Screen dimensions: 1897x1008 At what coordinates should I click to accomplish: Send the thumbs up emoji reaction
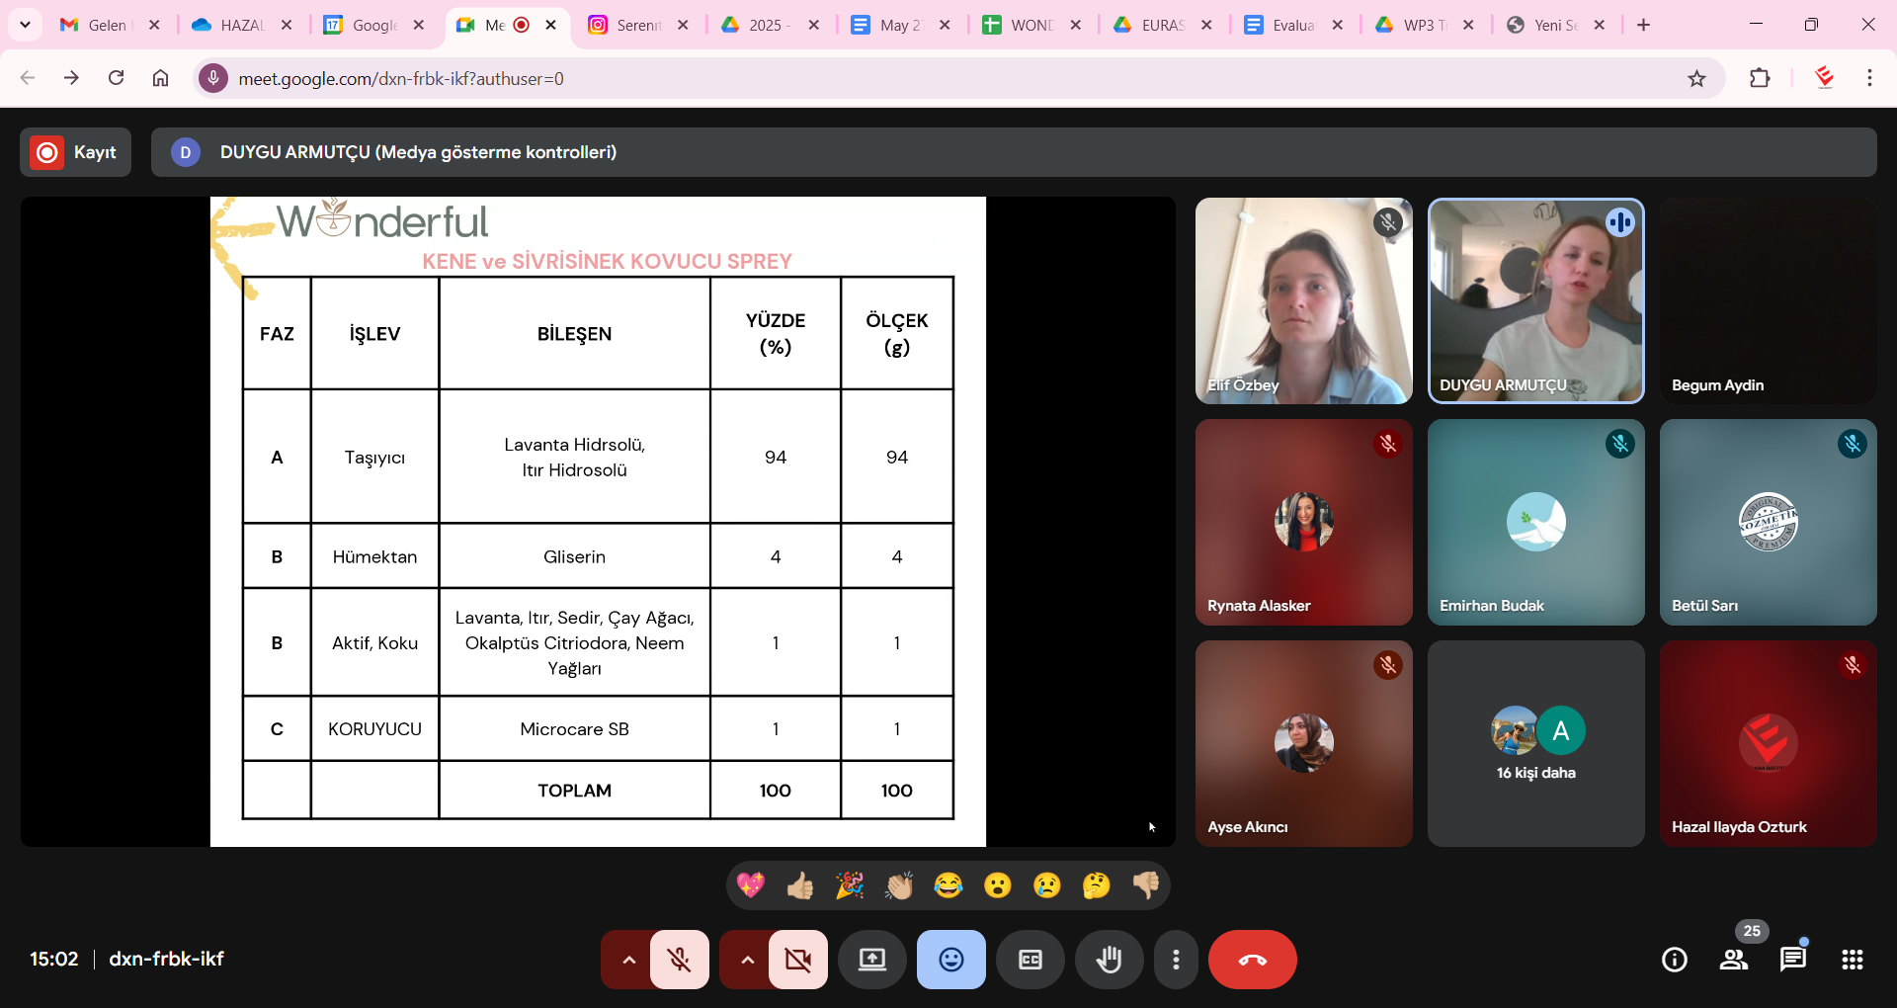[799, 885]
